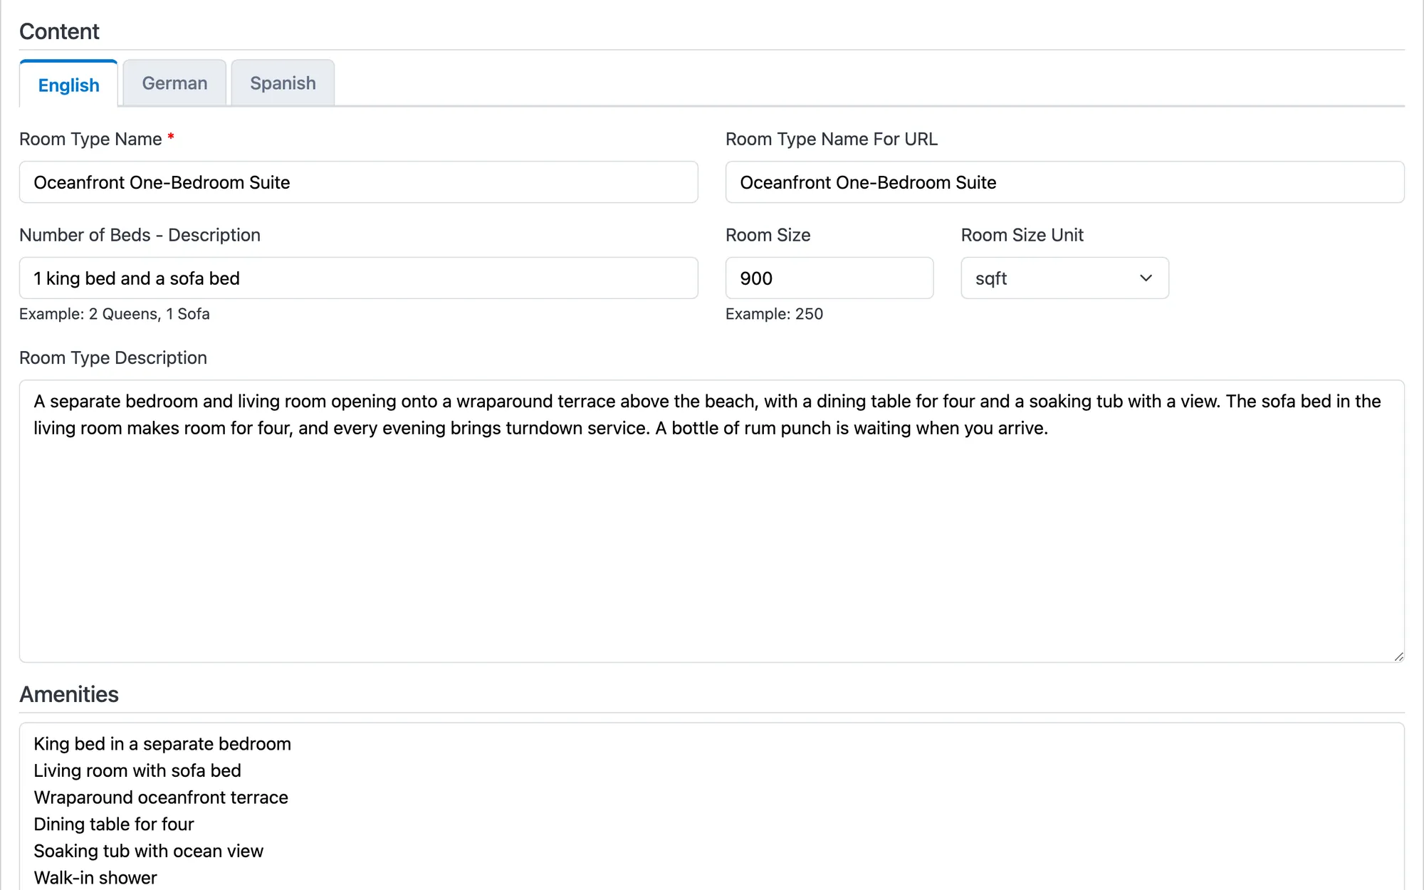The image size is (1424, 890).
Task: Open the German language tab
Action: 174,83
